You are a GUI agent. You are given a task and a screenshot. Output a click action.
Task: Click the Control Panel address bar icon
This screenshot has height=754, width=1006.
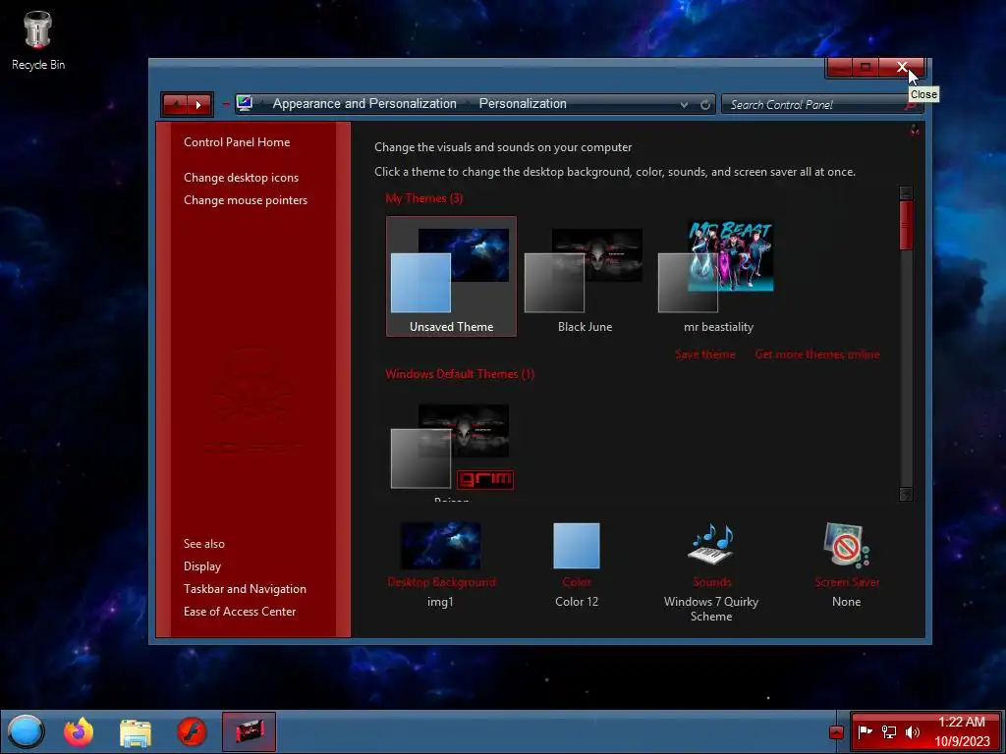tap(244, 103)
